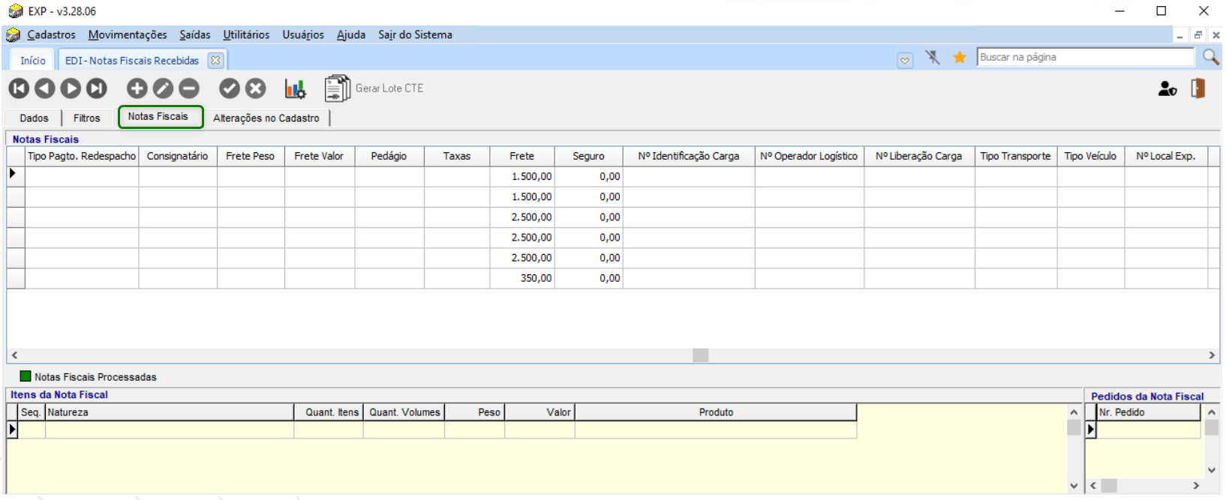Viewport: 1226px width, 500px height.
Task: Go to last record navigation icon
Action: [x=97, y=88]
